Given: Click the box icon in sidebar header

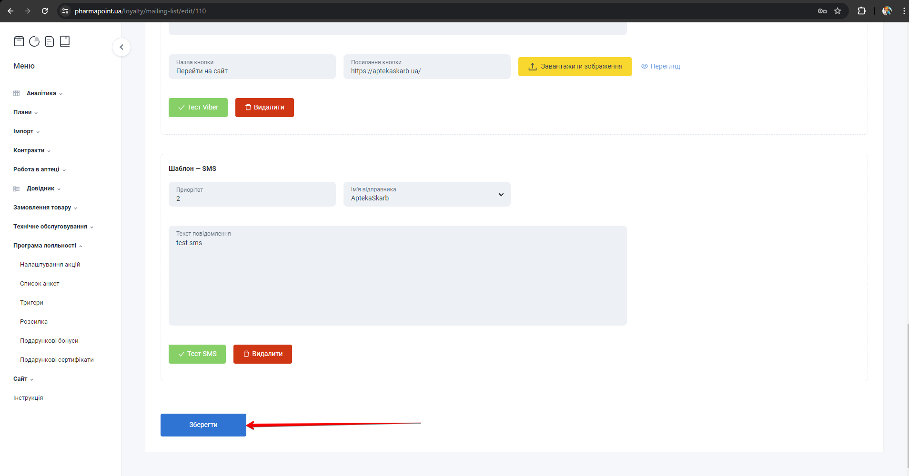Looking at the screenshot, I should 19,41.
